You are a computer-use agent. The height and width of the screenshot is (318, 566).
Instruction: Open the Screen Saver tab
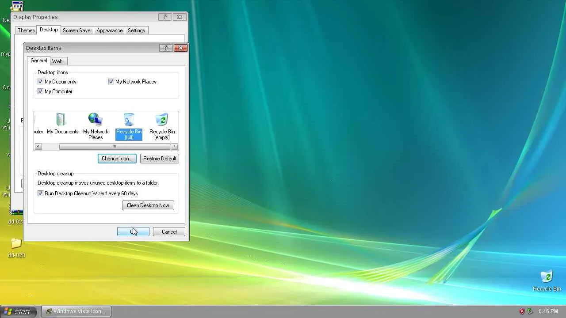(x=77, y=30)
